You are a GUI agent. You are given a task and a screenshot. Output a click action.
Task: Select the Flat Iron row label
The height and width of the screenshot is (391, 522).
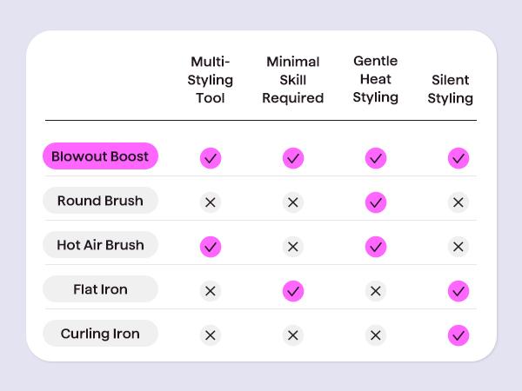click(100, 289)
